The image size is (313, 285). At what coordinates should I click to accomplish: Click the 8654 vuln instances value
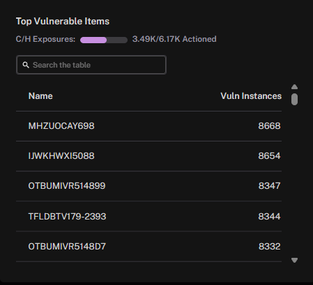tap(269, 156)
